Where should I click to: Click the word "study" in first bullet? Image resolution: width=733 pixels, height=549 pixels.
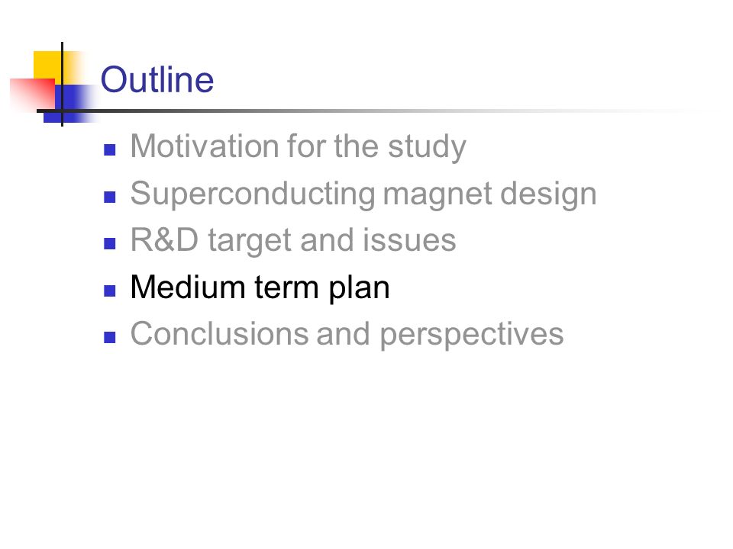point(428,147)
